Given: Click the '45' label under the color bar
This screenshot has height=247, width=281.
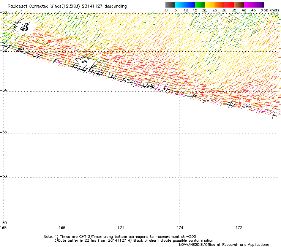Looking at the screenshot, I should [x=253, y=10].
